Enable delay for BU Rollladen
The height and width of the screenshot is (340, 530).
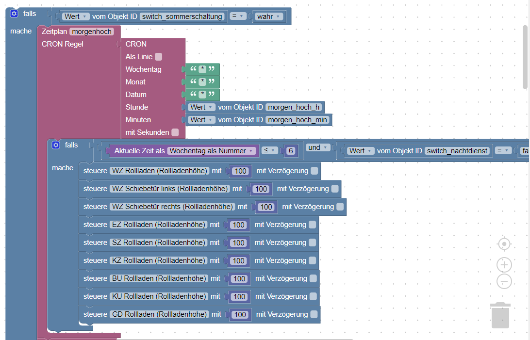314,278
